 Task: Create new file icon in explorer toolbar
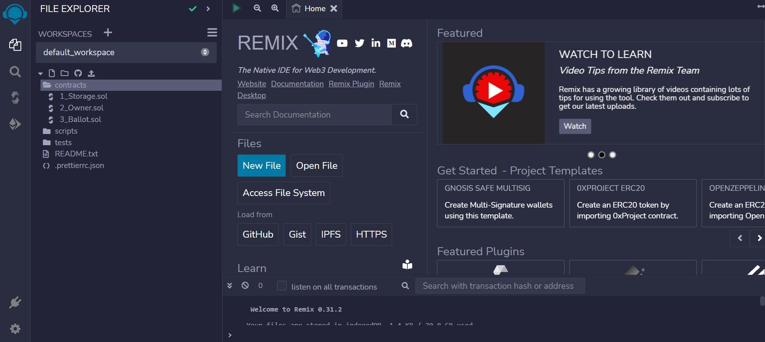coord(52,73)
